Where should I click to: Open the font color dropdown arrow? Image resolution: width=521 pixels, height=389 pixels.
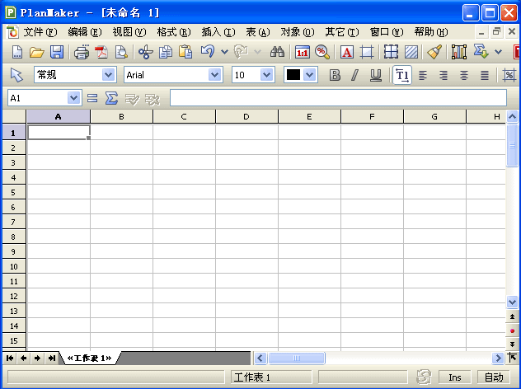(x=310, y=75)
